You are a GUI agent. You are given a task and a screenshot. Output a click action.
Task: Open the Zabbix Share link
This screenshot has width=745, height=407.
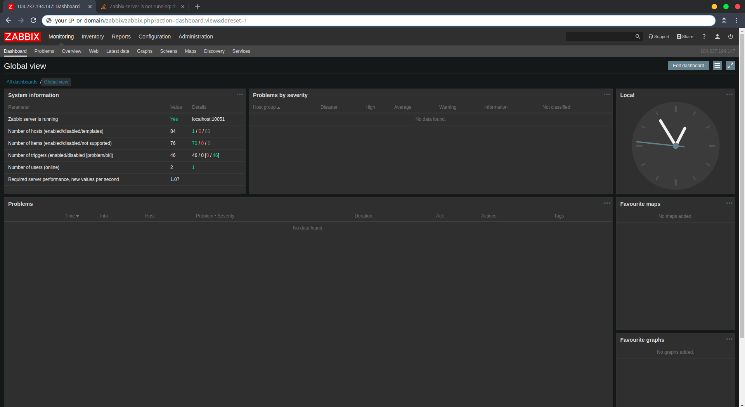coord(685,37)
